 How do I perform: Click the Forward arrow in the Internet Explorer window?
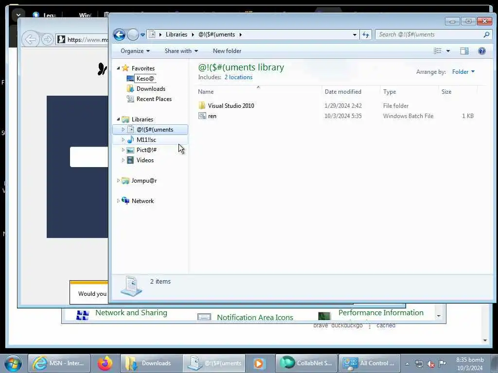pyautogui.click(x=47, y=39)
